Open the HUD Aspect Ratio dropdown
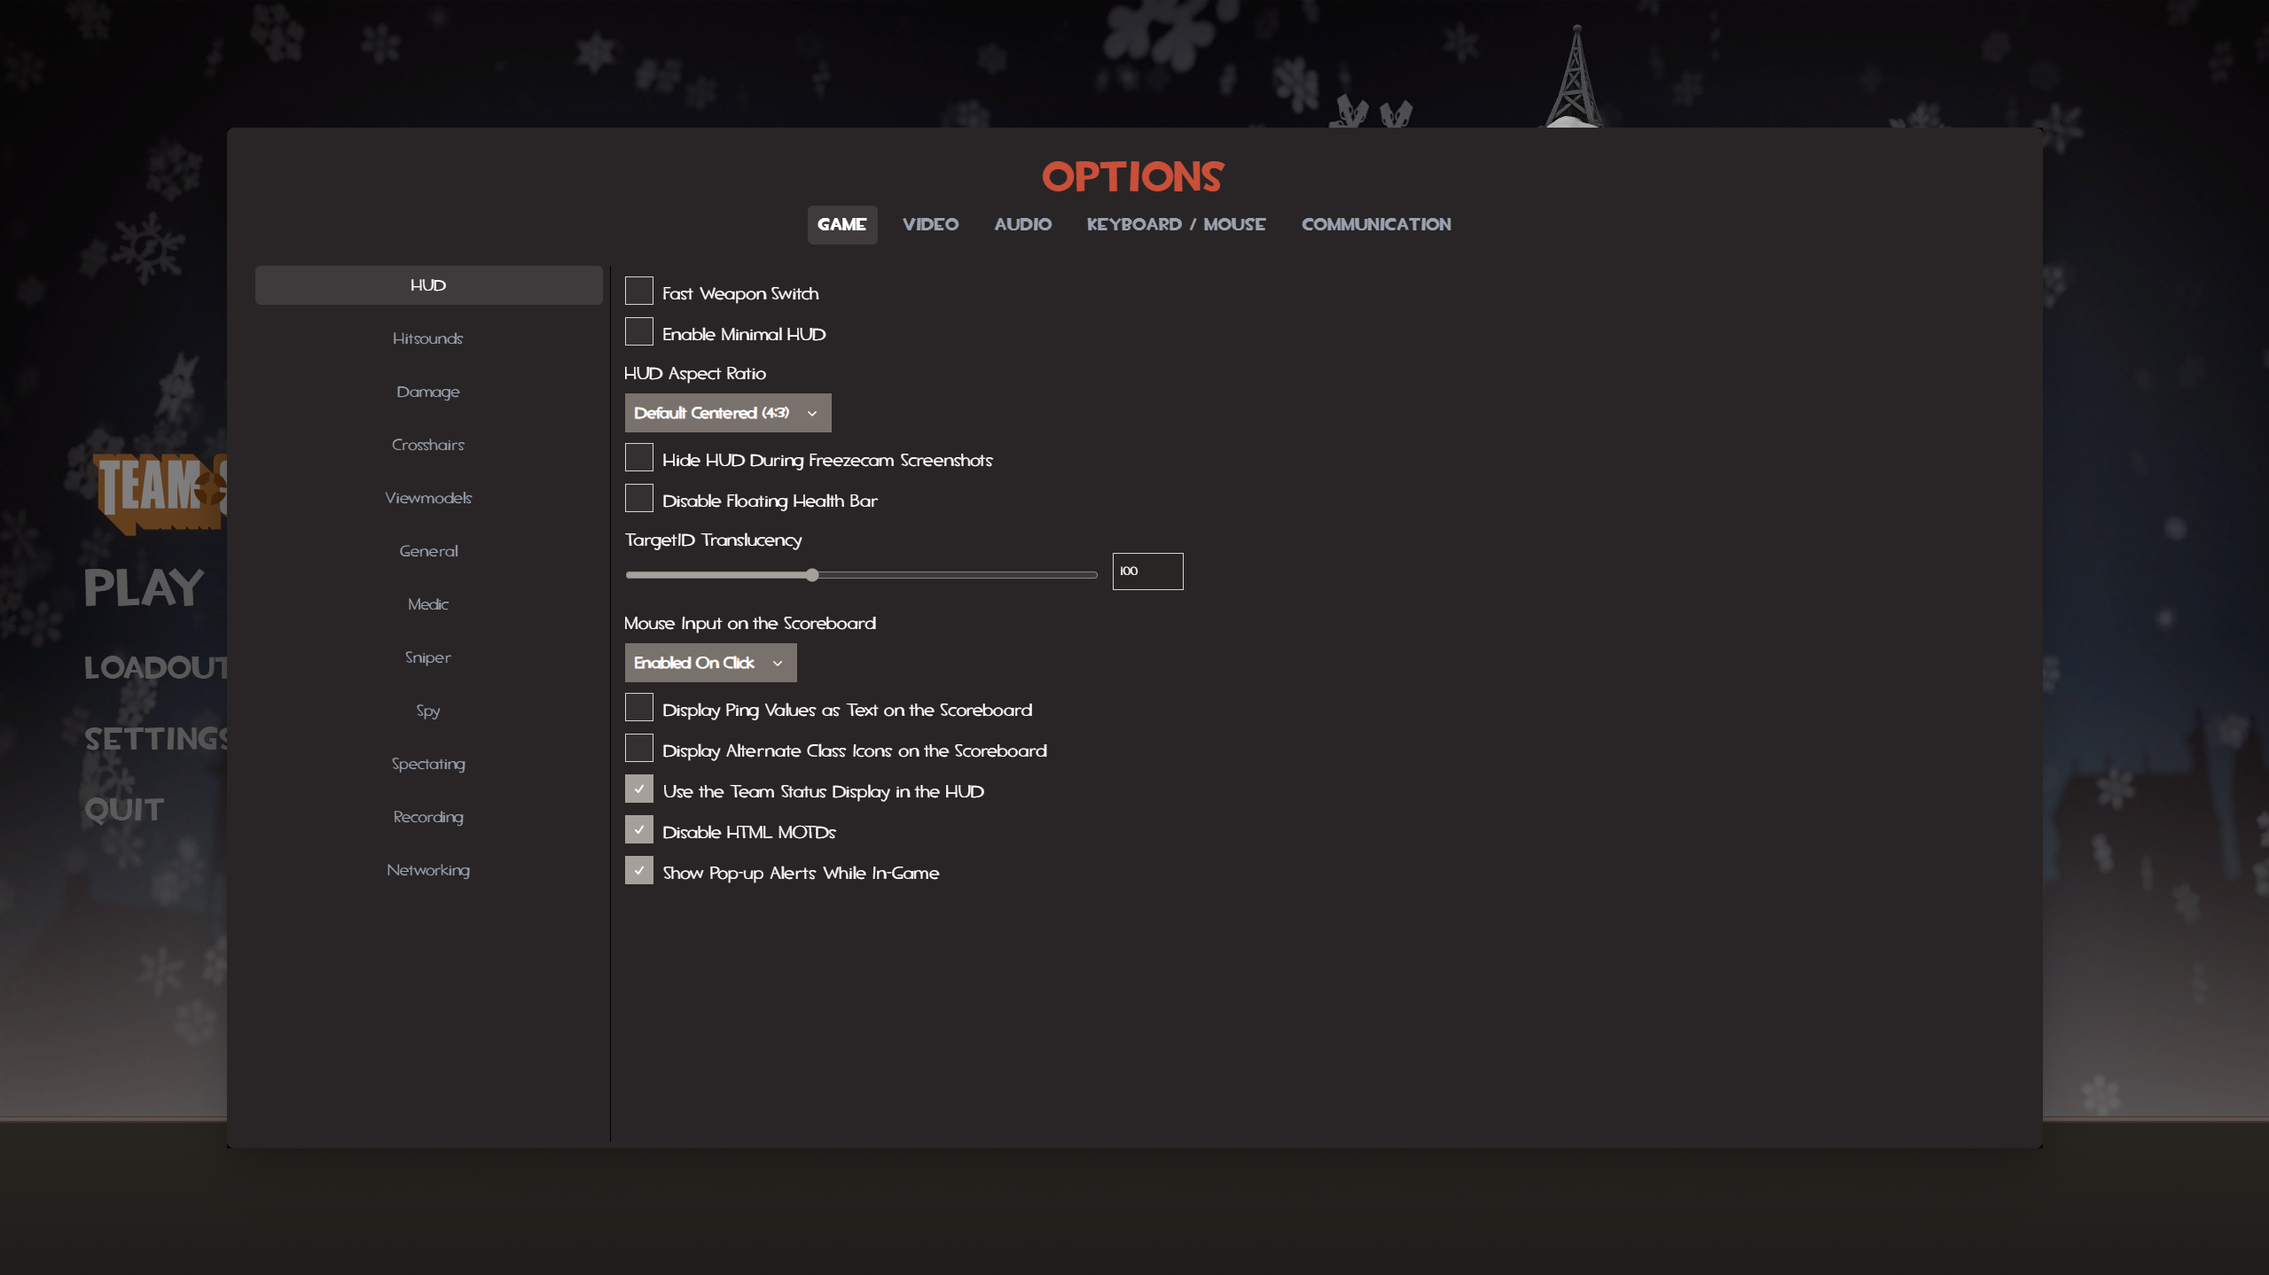Image resolution: width=2269 pixels, height=1275 pixels. pos(727,412)
